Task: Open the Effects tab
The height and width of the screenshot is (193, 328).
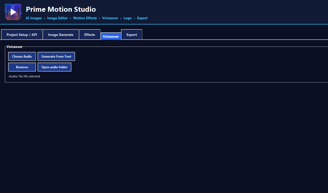Action: tap(90, 35)
